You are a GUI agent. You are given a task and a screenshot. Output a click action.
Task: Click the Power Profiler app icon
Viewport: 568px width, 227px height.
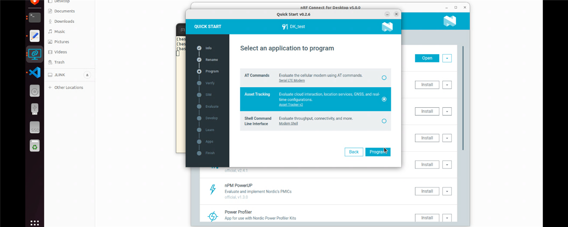click(213, 216)
